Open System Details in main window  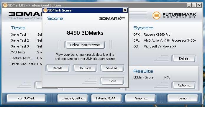point(184,58)
